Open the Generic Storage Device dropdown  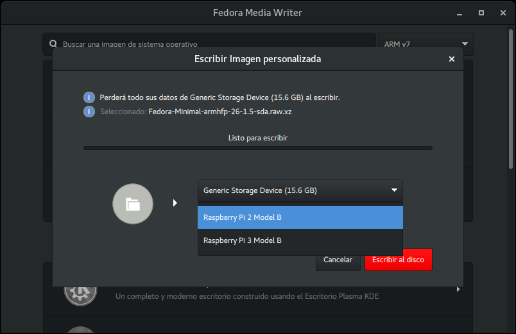coord(300,190)
